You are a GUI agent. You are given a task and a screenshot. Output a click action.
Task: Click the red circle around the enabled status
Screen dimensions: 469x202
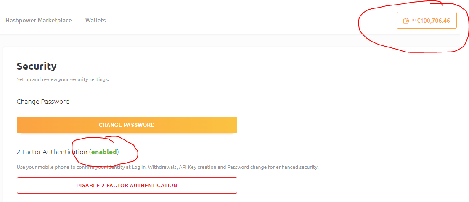(x=105, y=152)
